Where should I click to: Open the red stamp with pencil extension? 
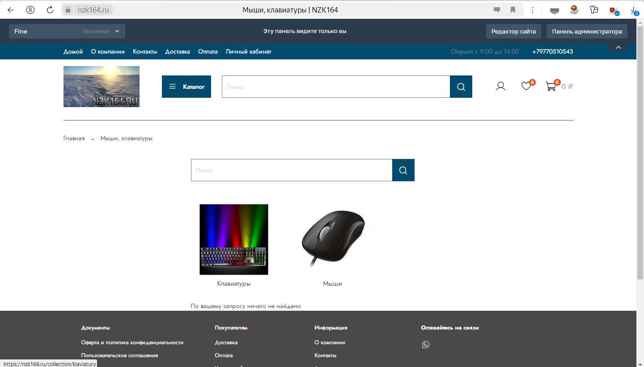(x=574, y=10)
